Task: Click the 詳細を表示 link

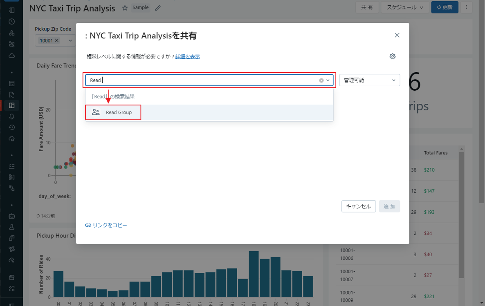Action: (x=187, y=56)
